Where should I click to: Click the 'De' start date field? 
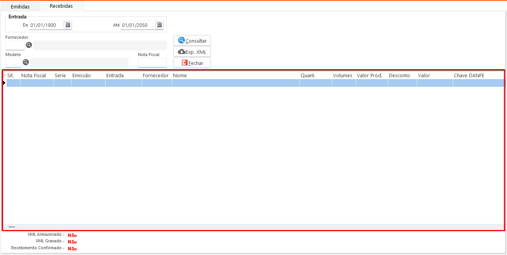point(46,25)
